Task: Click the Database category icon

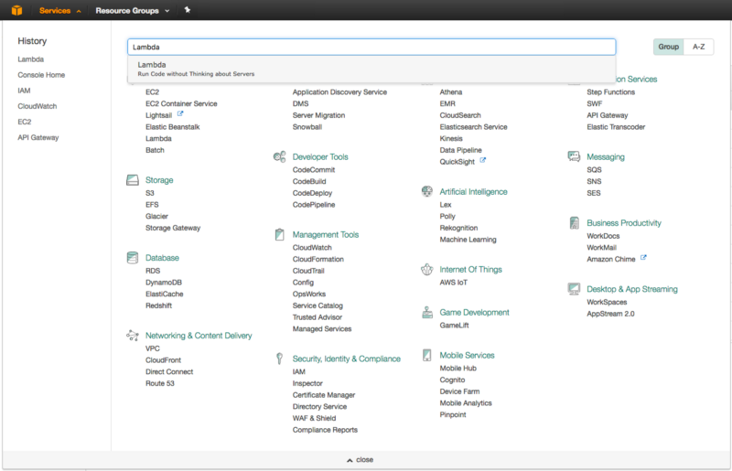Action: [x=133, y=258]
